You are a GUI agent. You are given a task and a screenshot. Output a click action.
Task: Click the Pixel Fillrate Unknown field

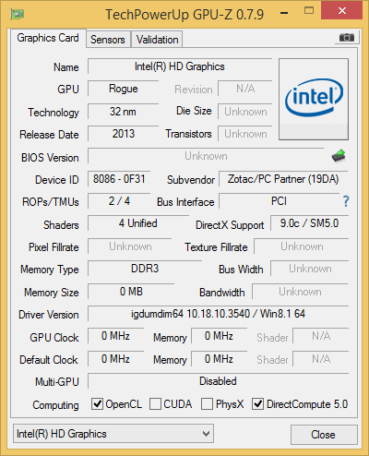(130, 246)
